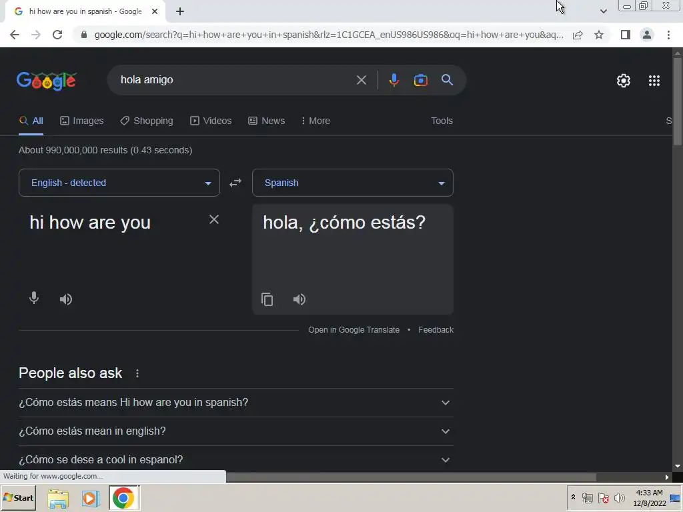683x512 pixels.
Task: Expand '¿Cómo estás means Hi how are you in spanish?'
Action: [x=236, y=402]
